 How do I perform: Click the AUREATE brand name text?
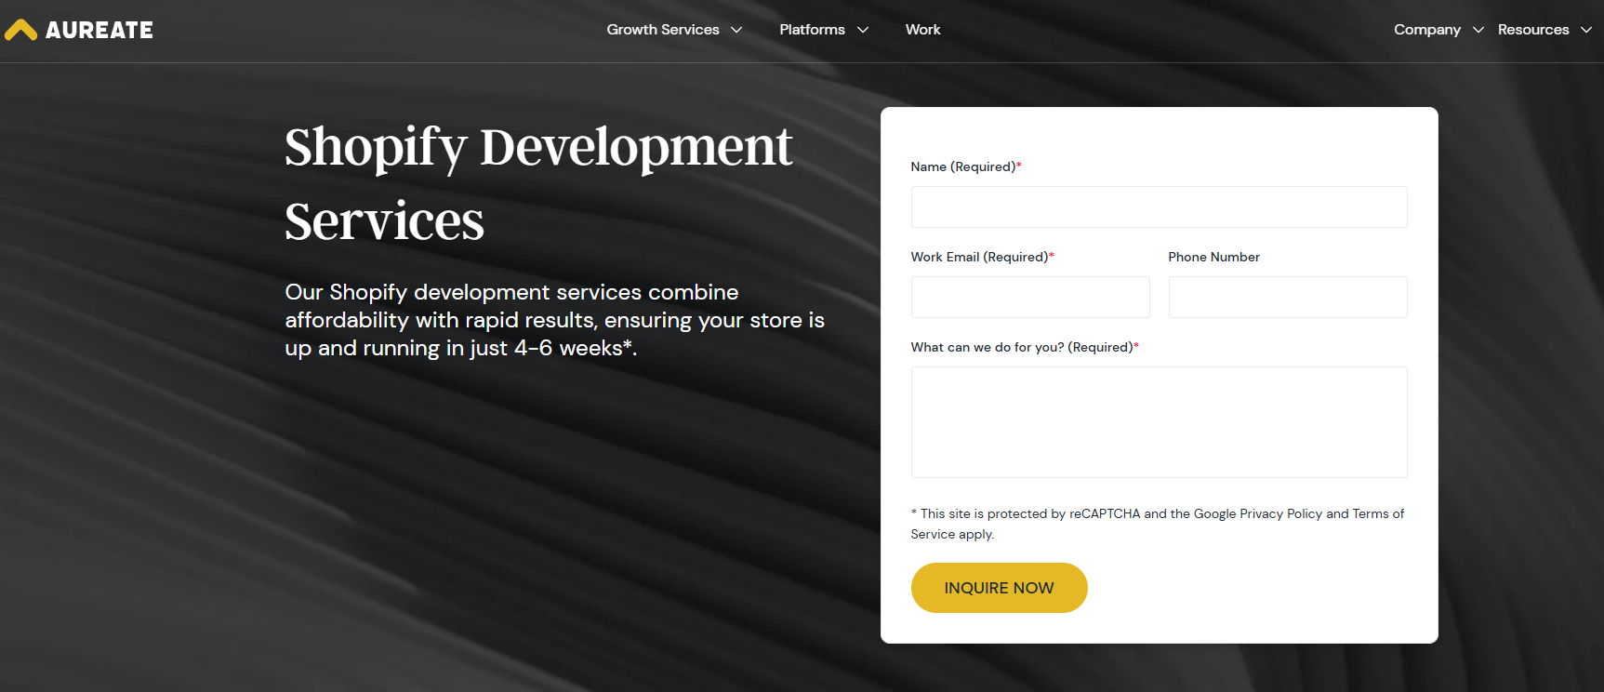pos(99,31)
